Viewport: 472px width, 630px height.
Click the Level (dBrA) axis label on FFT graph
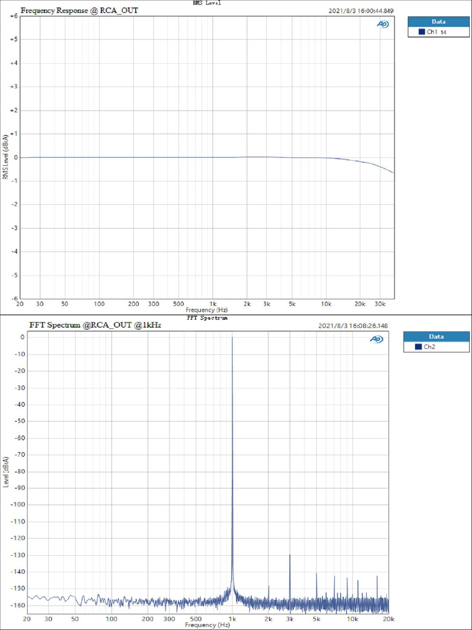tap(6, 472)
